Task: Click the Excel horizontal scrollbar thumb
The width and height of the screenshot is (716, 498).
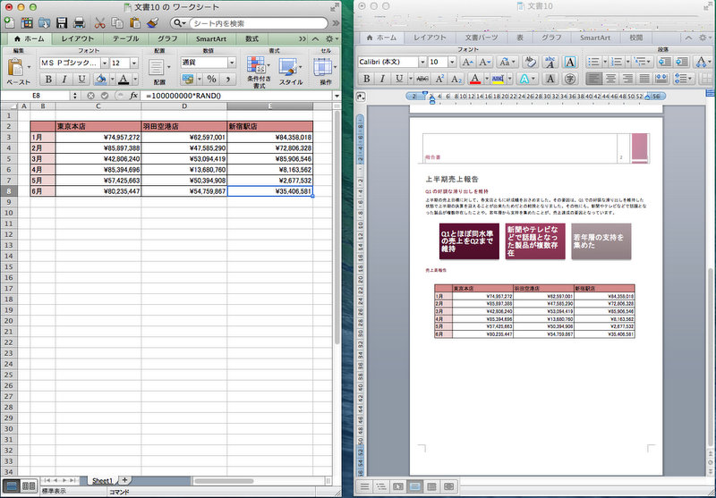Action: [224, 481]
